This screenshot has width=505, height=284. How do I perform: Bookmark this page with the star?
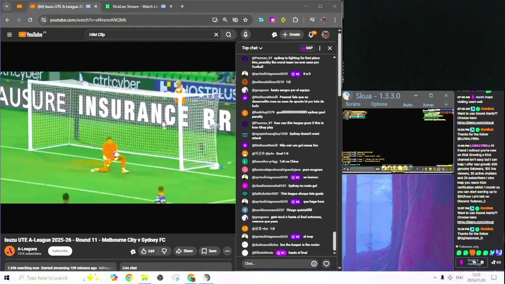pos(245,20)
